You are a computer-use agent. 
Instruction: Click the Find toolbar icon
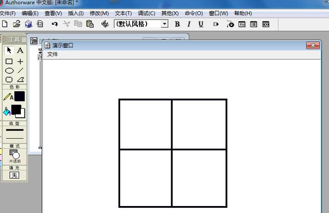(105, 24)
